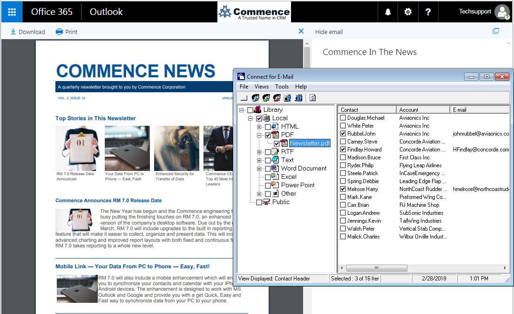Image resolution: width=514 pixels, height=314 pixels.
Task: Click the green-shirt face toolbar icon
Action: 266,98
